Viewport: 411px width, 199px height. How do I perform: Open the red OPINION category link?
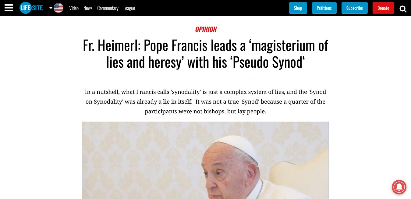206,29
